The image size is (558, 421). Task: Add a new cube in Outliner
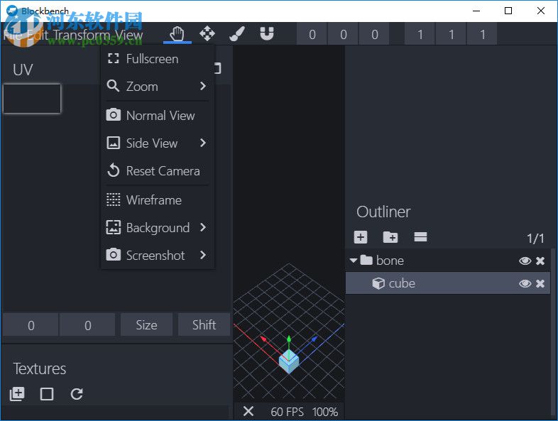pos(361,237)
